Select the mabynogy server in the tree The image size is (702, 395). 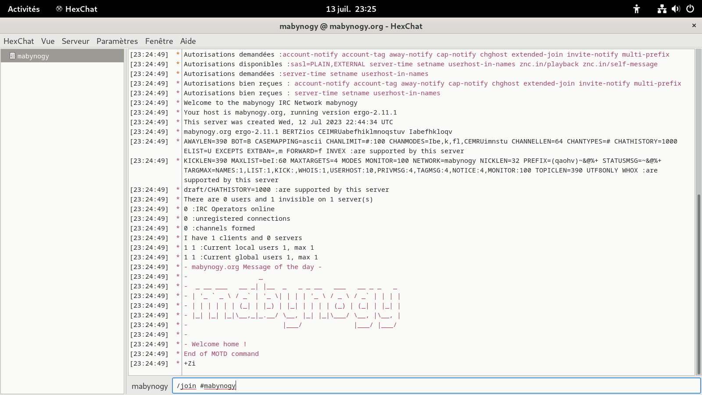[62, 56]
